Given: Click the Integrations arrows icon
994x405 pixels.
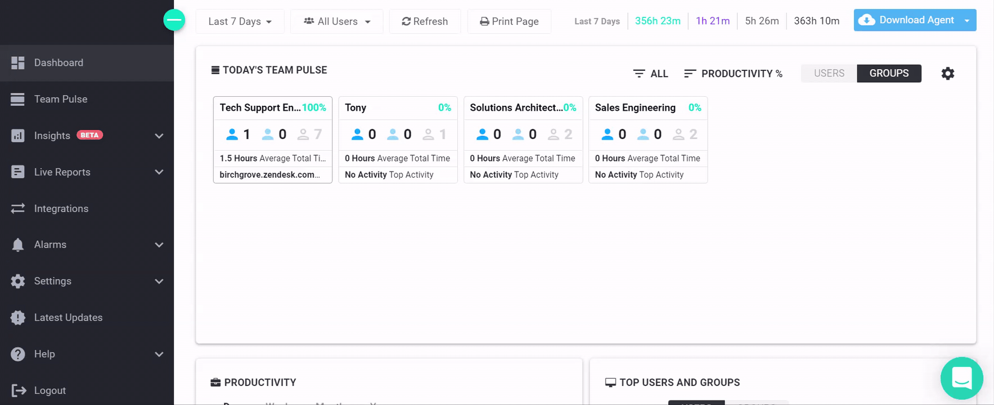Looking at the screenshot, I should tap(18, 209).
